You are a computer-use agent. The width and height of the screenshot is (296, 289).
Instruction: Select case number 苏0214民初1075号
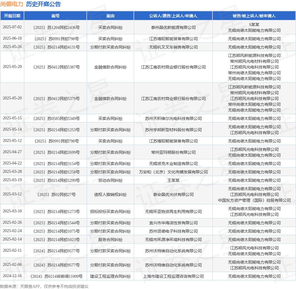point(56,231)
